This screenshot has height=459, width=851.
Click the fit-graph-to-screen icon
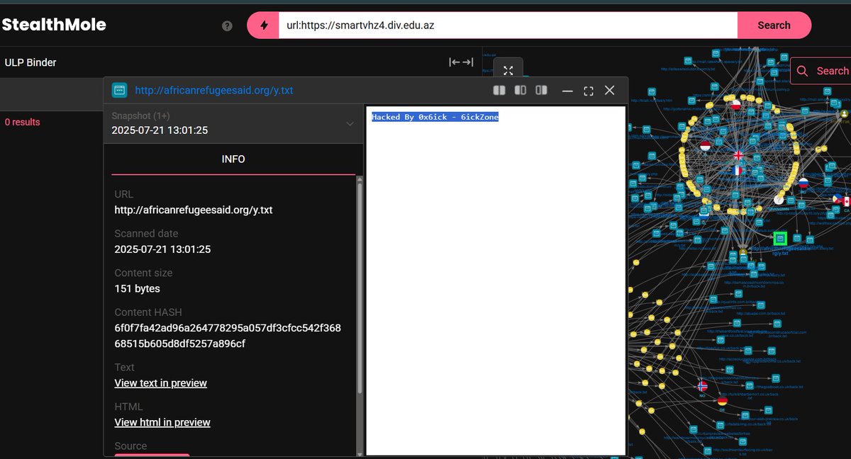click(508, 70)
